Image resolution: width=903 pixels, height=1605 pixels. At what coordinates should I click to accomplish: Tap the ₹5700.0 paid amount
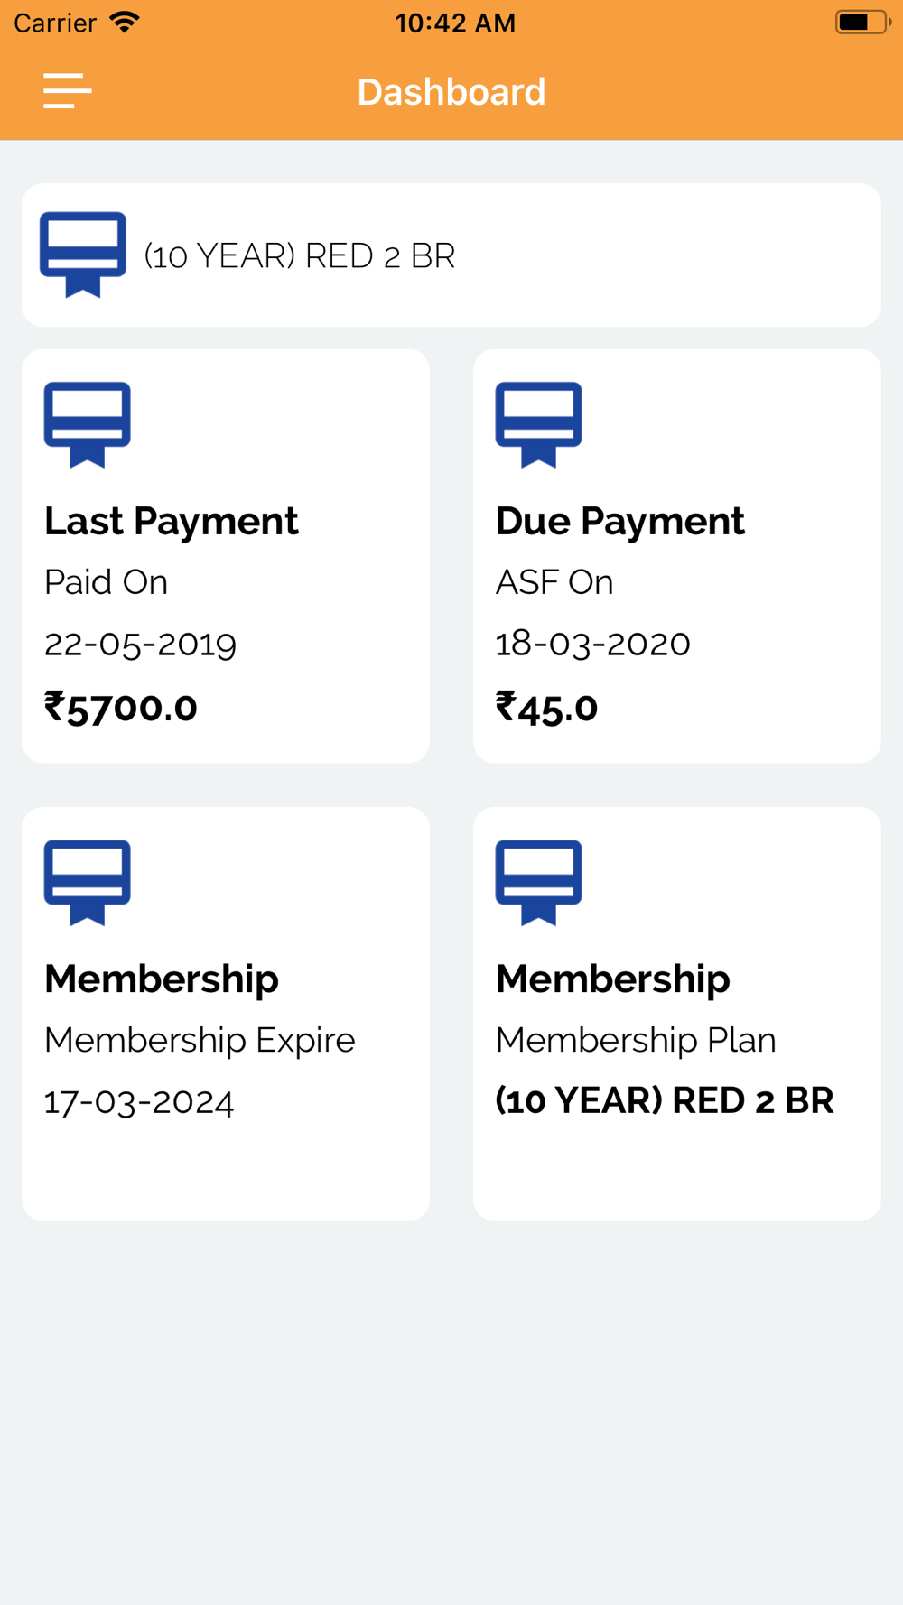coord(121,708)
